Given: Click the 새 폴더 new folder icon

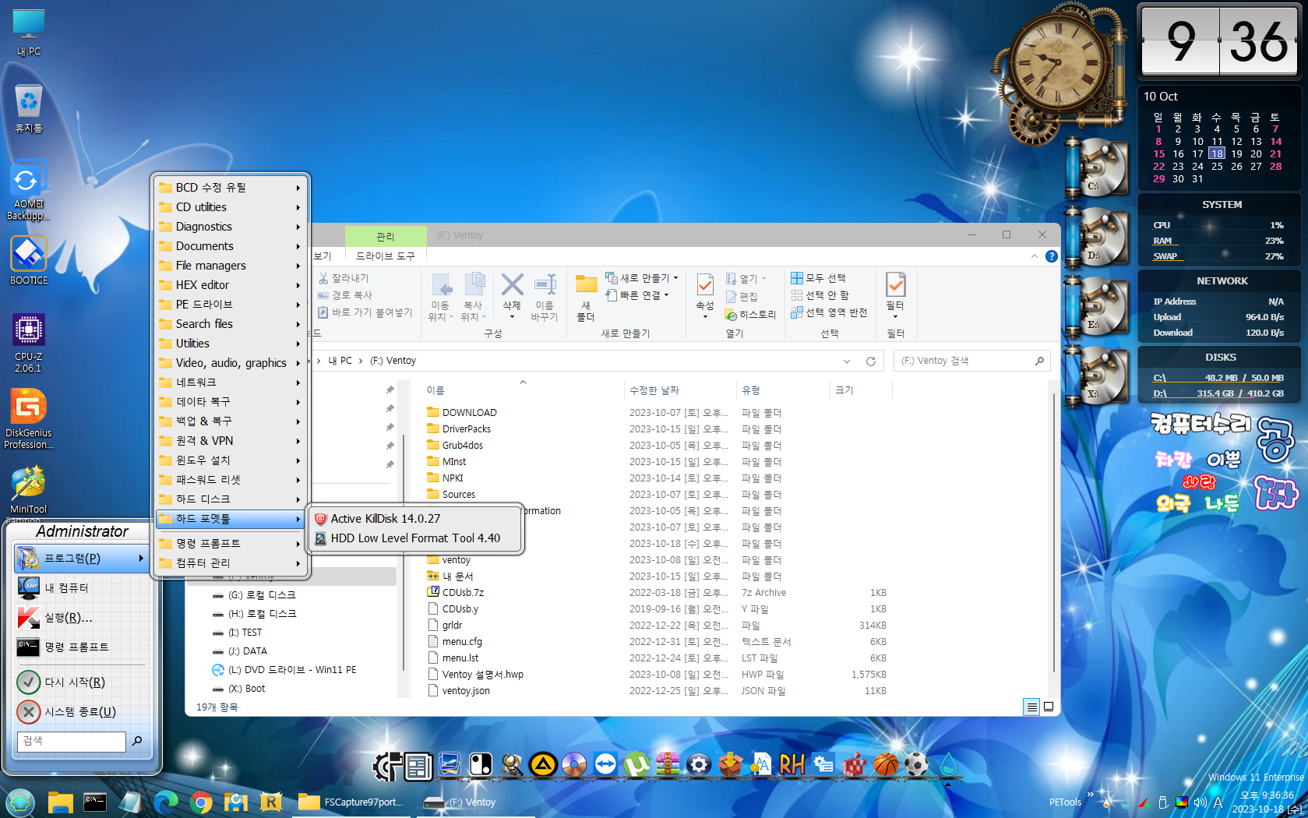Looking at the screenshot, I should pos(586,297).
